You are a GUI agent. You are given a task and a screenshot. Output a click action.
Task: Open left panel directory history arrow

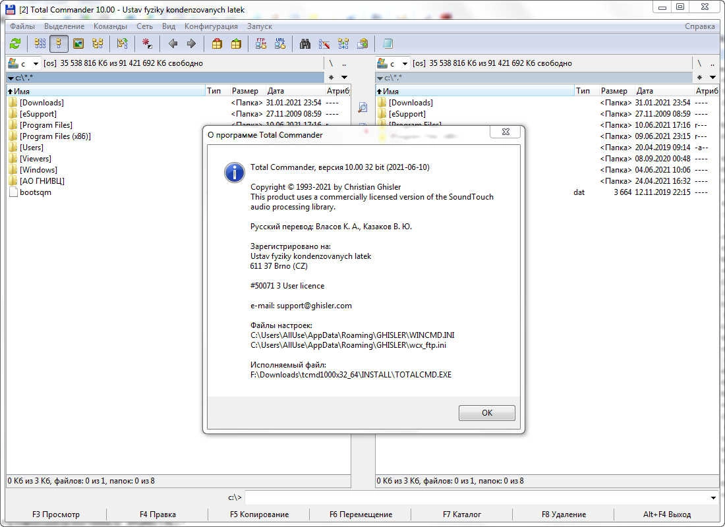pyautogui.click(x=344, y=77)
